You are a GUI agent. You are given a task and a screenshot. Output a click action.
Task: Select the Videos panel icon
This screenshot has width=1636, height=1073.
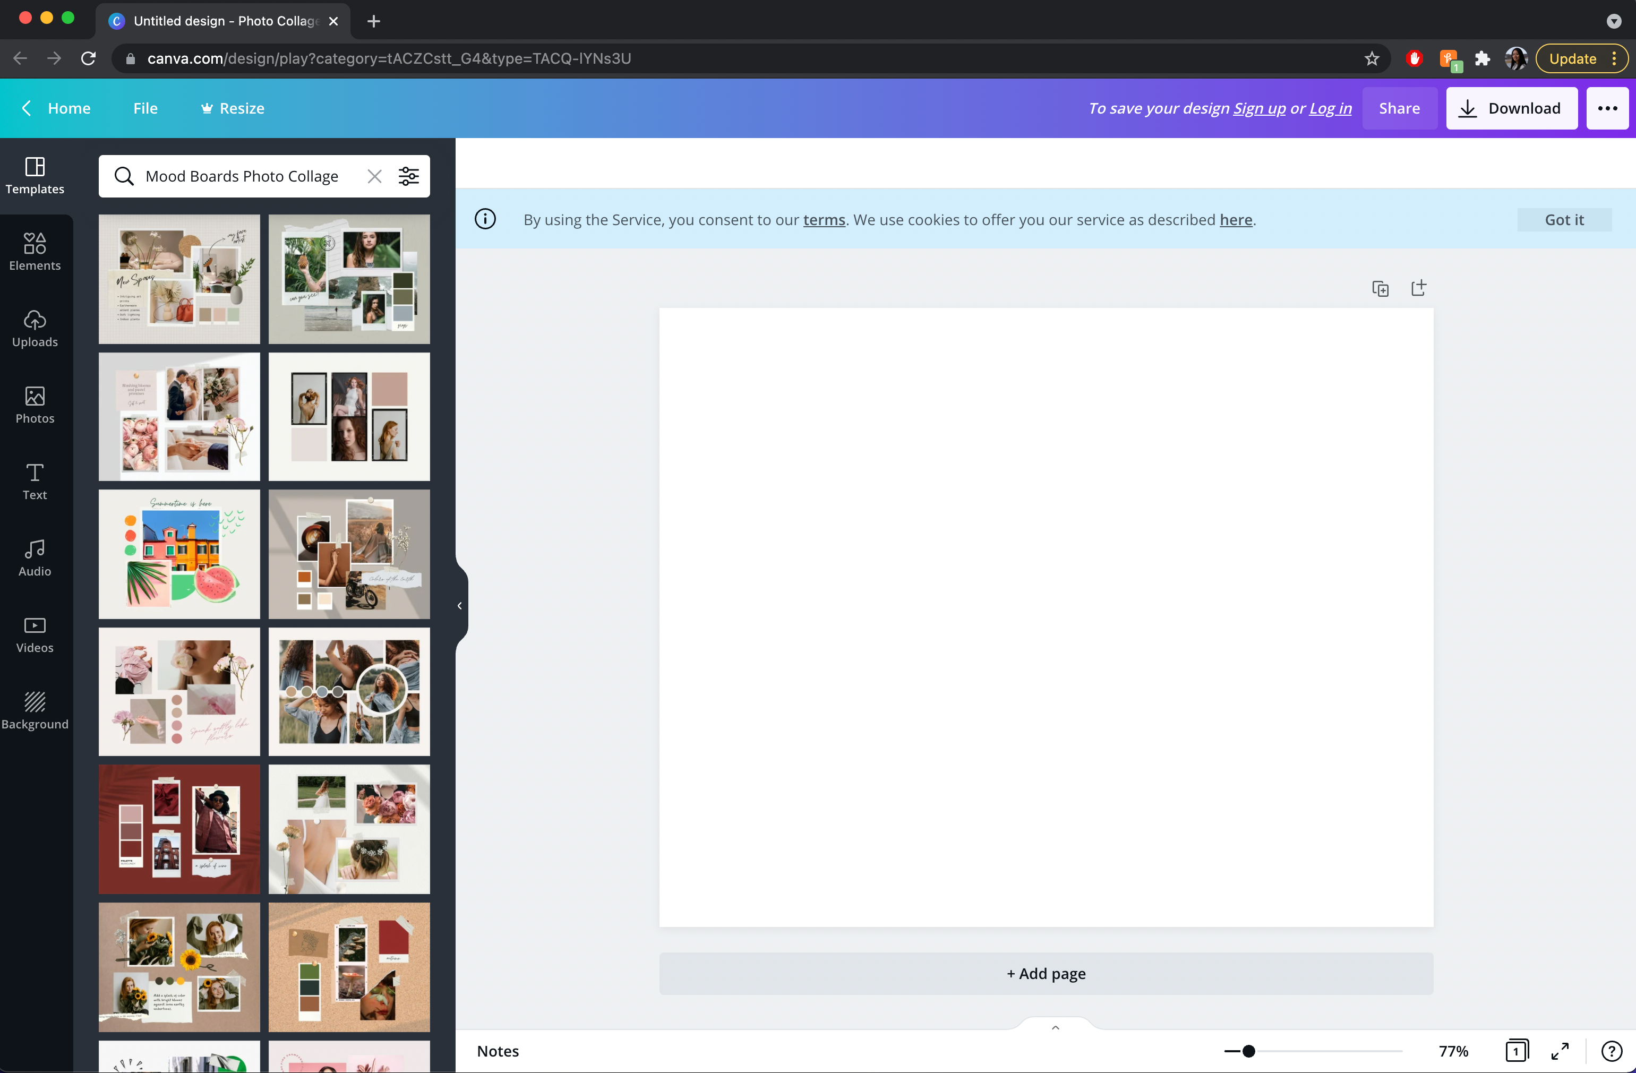35,633
